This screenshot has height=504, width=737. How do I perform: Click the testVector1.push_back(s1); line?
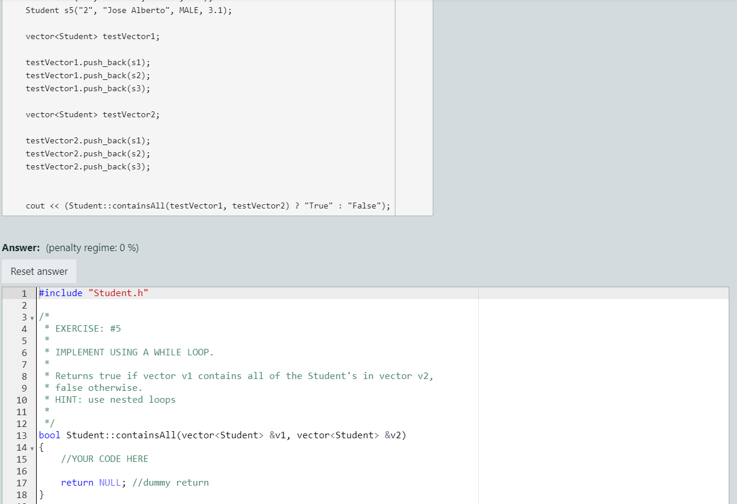[x=88, y=62]
